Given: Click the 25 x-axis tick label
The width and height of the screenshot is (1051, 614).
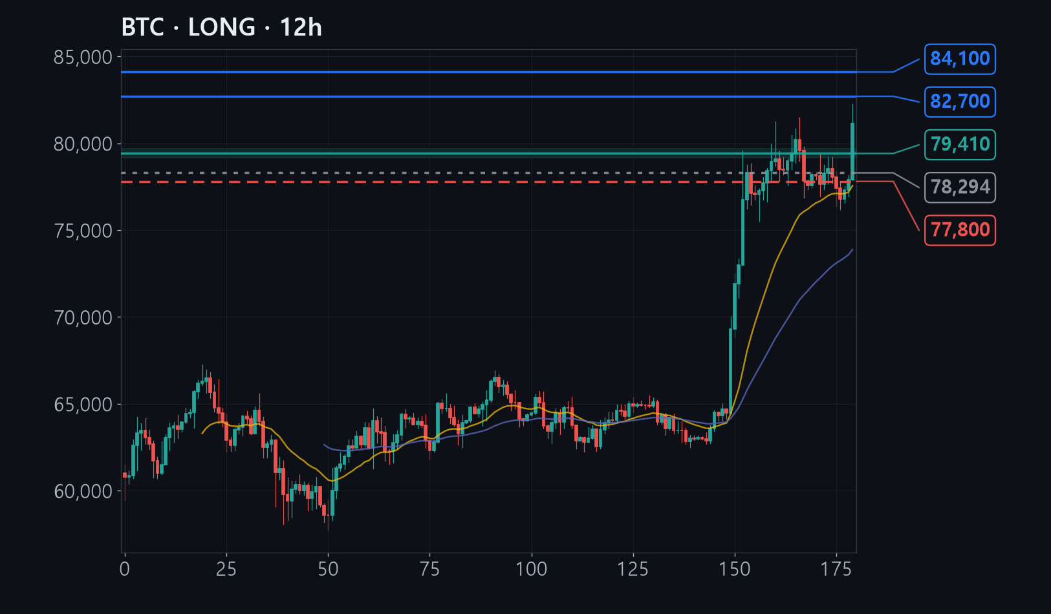Looking at the screenshot, I should (x=226, y=569).
